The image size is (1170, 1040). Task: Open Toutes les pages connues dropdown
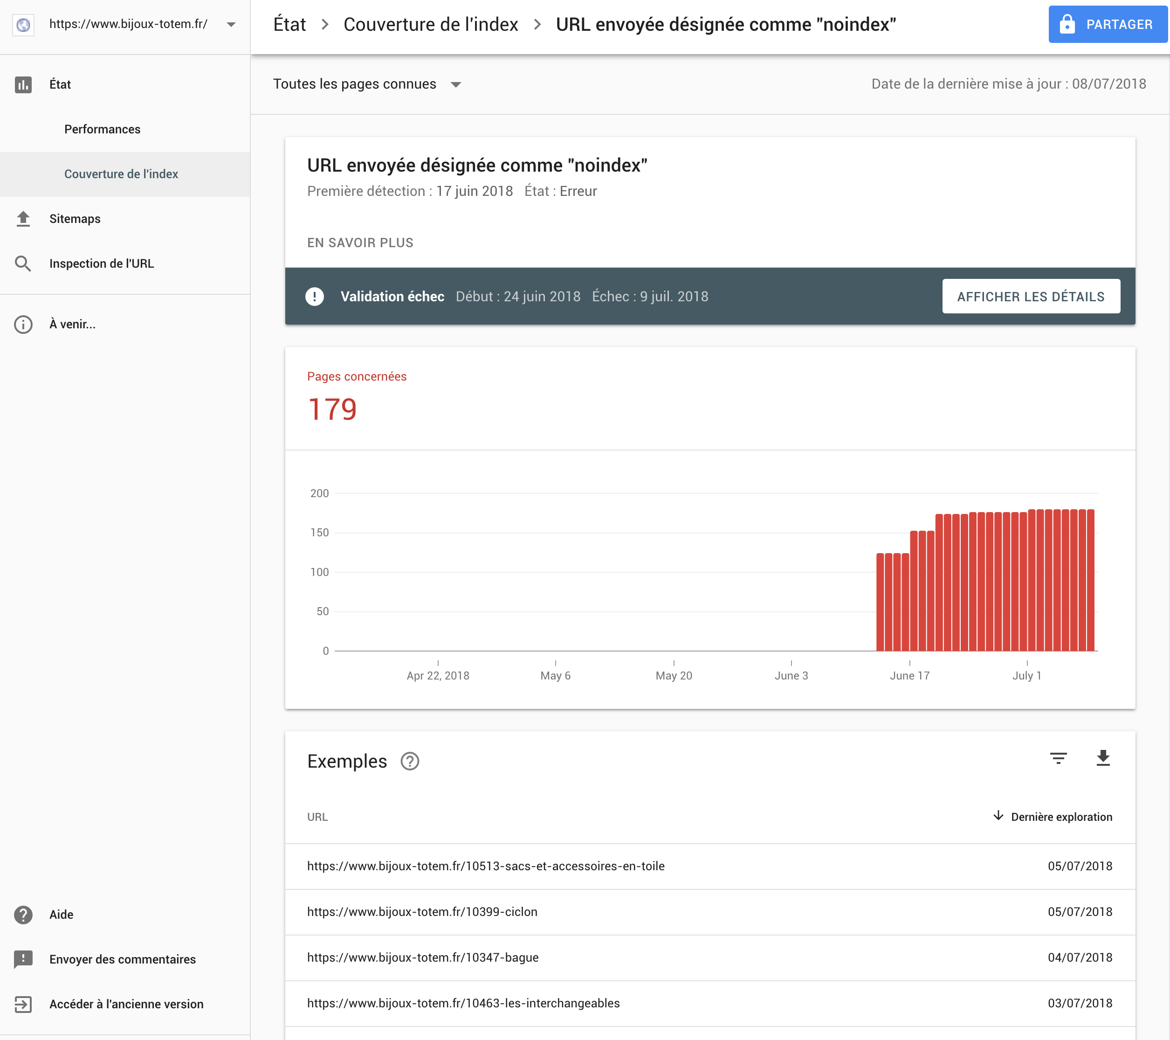tap(367, 84)
